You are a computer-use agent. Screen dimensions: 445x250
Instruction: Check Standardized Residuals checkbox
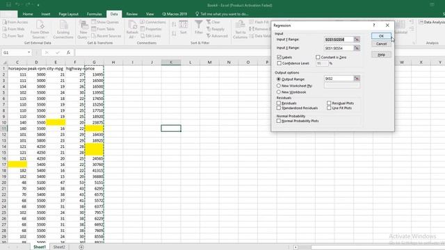[x=279, y=108]
